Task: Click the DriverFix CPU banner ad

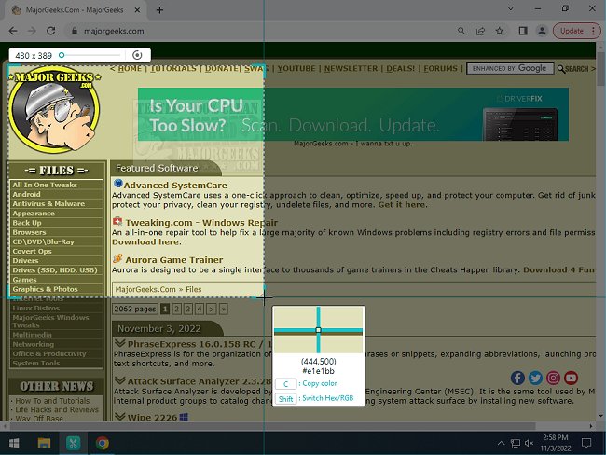Action: (x=352, y=114)
